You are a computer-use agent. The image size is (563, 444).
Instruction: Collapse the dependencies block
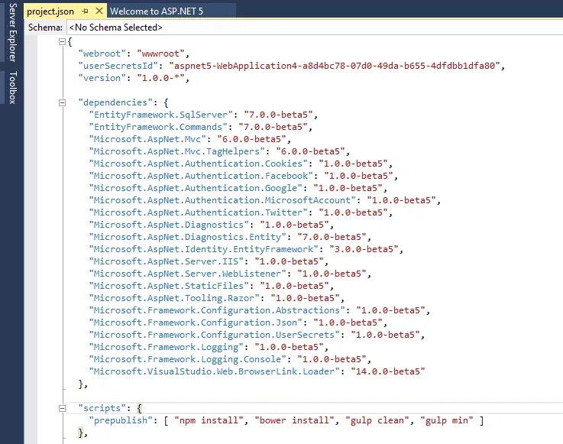(x=62, y=102)
